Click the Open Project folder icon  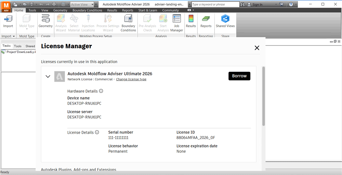pos(25,4)
